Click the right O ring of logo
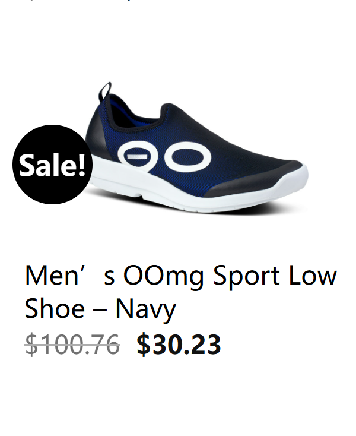 [187, 157]
